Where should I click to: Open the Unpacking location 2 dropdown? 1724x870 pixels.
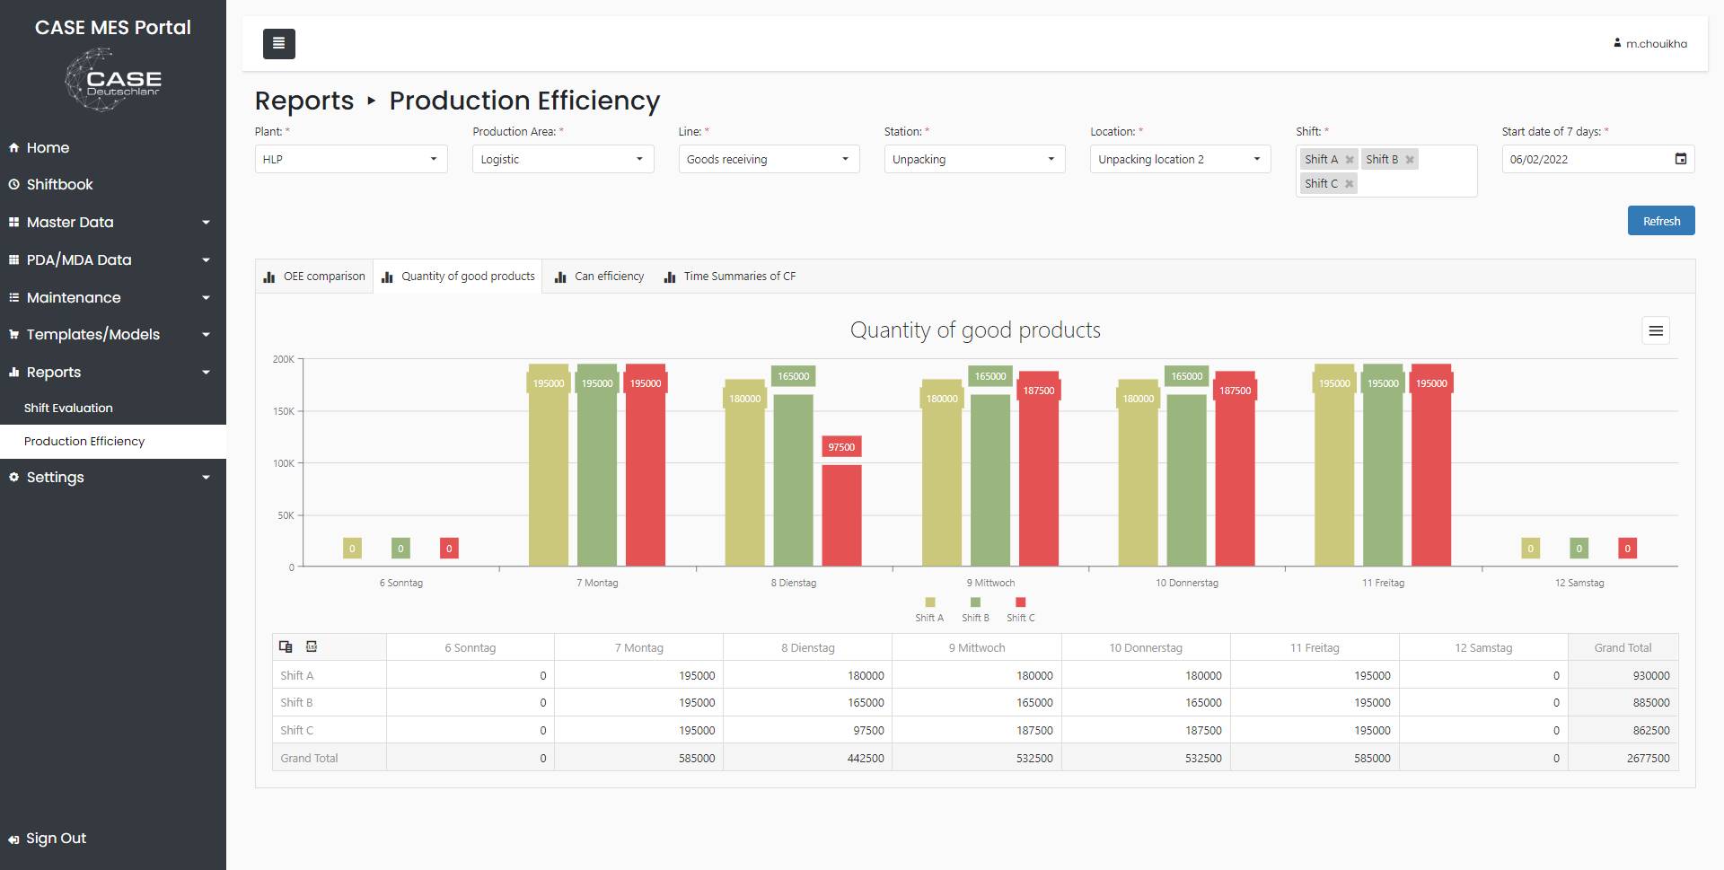(x=1180, y=159)
